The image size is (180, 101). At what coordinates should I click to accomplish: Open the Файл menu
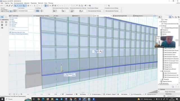2,3
